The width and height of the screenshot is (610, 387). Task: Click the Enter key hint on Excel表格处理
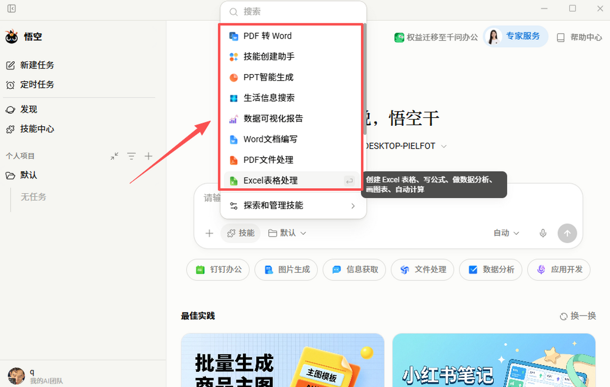[349, 181]
